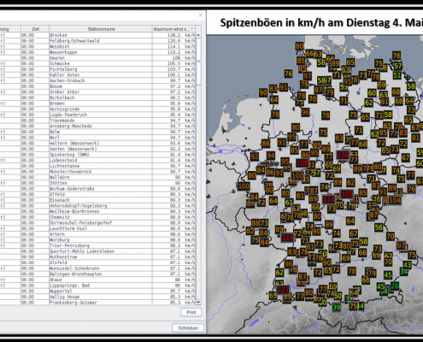Select the Fichtelberg station row
The image size is (423, 342).
click(97, 69)
